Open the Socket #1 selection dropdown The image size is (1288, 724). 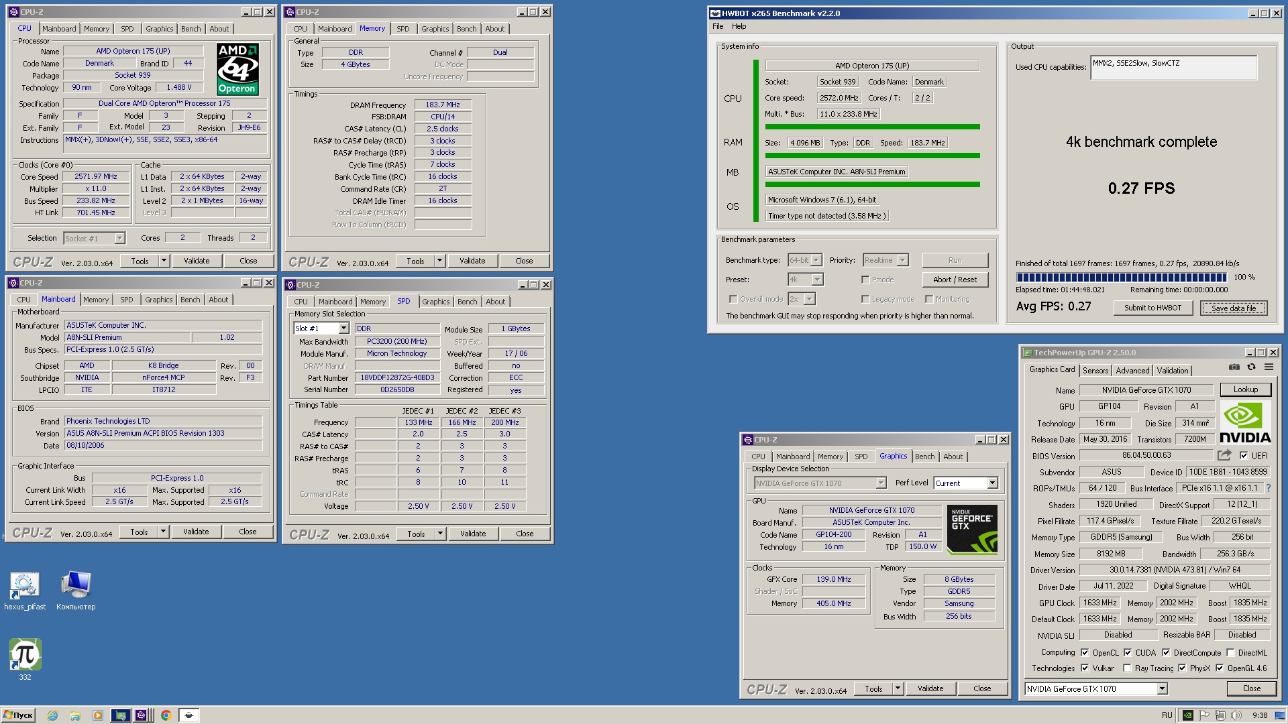[x=119, y=238]
